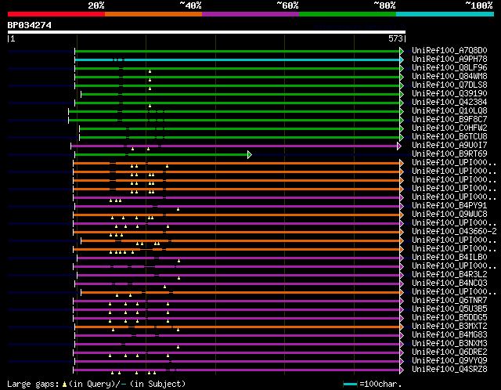The width and height of the screenshot is (501, 390).
Task: Open hit UniRef100_Q84WM8 label
Action: pos(449,77)
